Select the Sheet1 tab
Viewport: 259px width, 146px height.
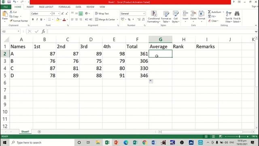click(x=25, y=131)
